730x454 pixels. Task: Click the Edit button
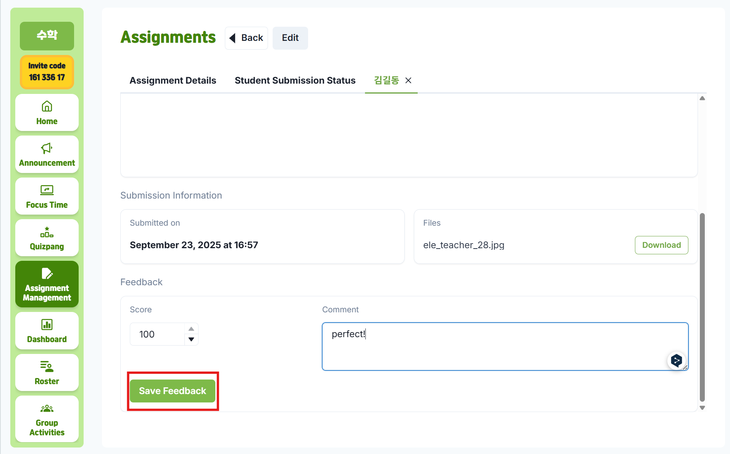coord(290,38)
